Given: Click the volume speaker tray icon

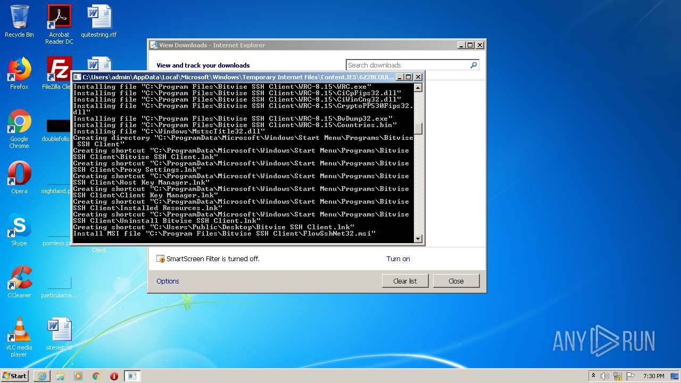Looking at the screenshot, I should (x=605, y=376).
